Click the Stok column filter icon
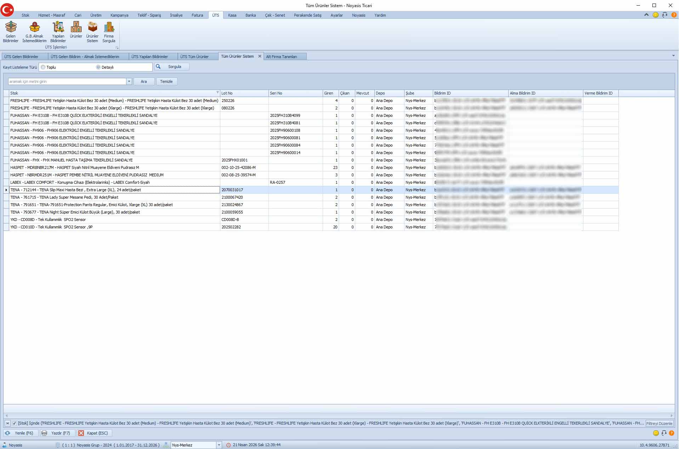This screenshot has width=679, height=449. point(217,92)
